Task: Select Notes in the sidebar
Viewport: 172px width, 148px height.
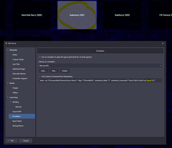Action: [15, 55]
